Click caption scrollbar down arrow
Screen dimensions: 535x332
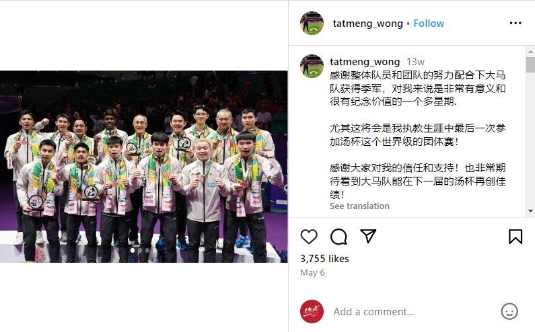530,211
